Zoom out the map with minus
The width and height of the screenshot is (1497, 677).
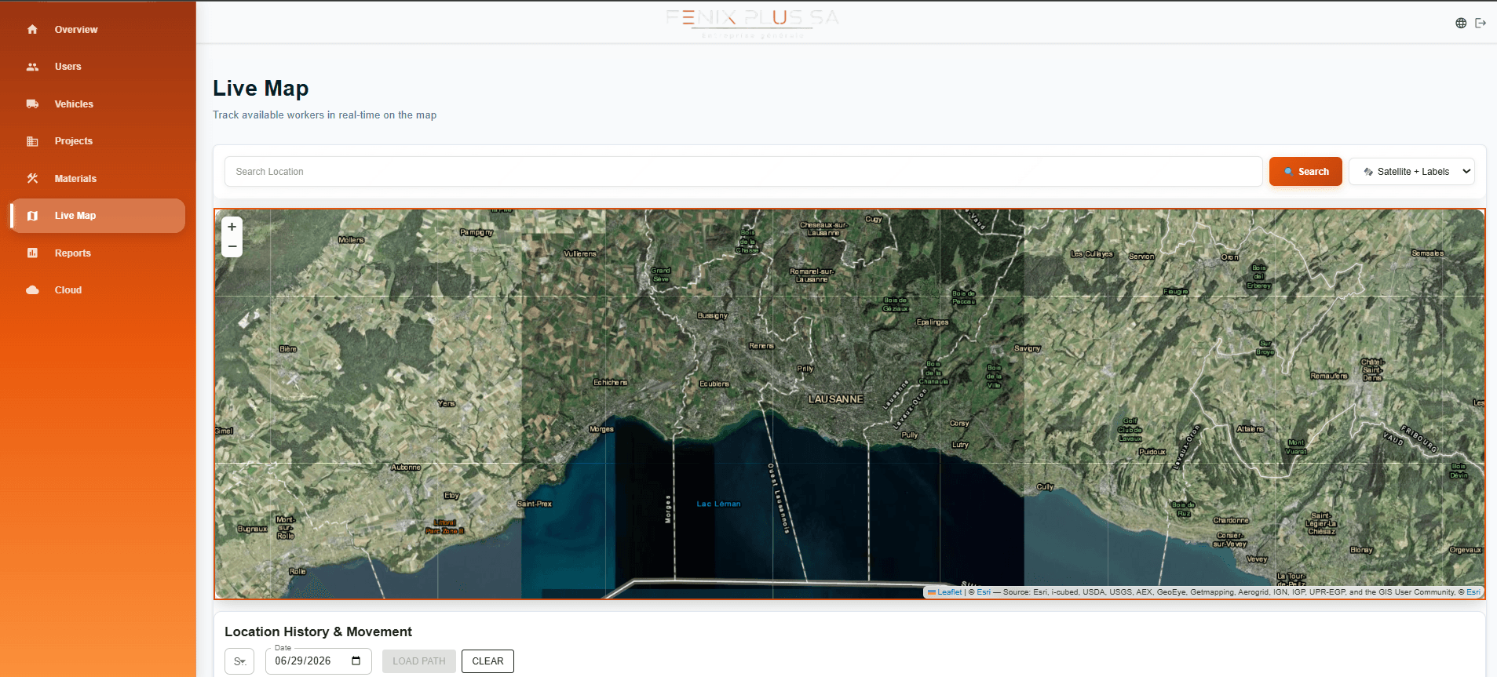[232, 246]
